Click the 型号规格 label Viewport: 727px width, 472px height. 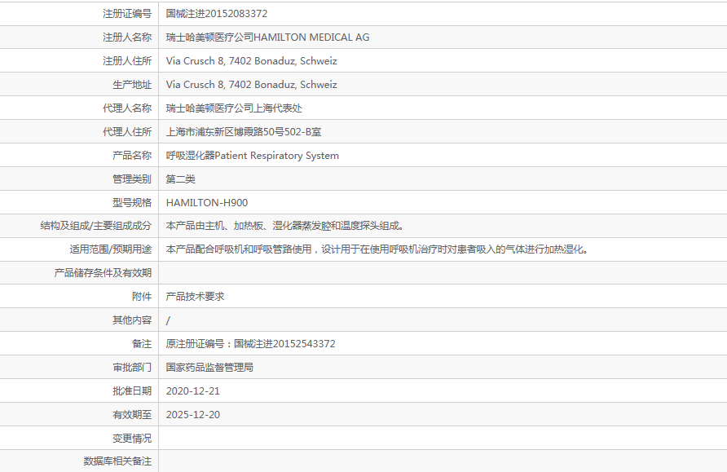pos(132,203)
